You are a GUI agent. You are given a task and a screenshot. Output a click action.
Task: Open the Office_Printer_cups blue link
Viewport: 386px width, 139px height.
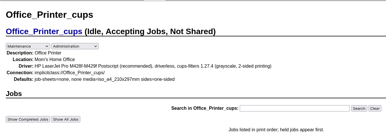tap(44, 32)
